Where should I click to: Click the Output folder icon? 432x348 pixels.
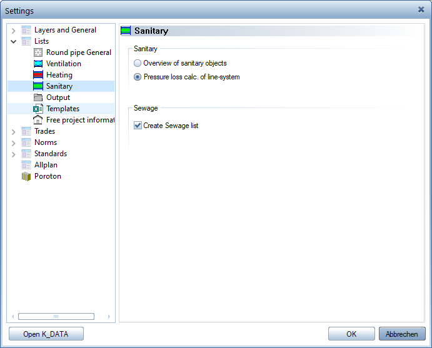[x=38, y=97]
